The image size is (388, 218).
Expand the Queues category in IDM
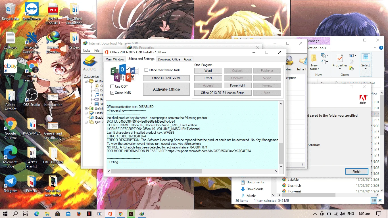click(x=86, y=122)
